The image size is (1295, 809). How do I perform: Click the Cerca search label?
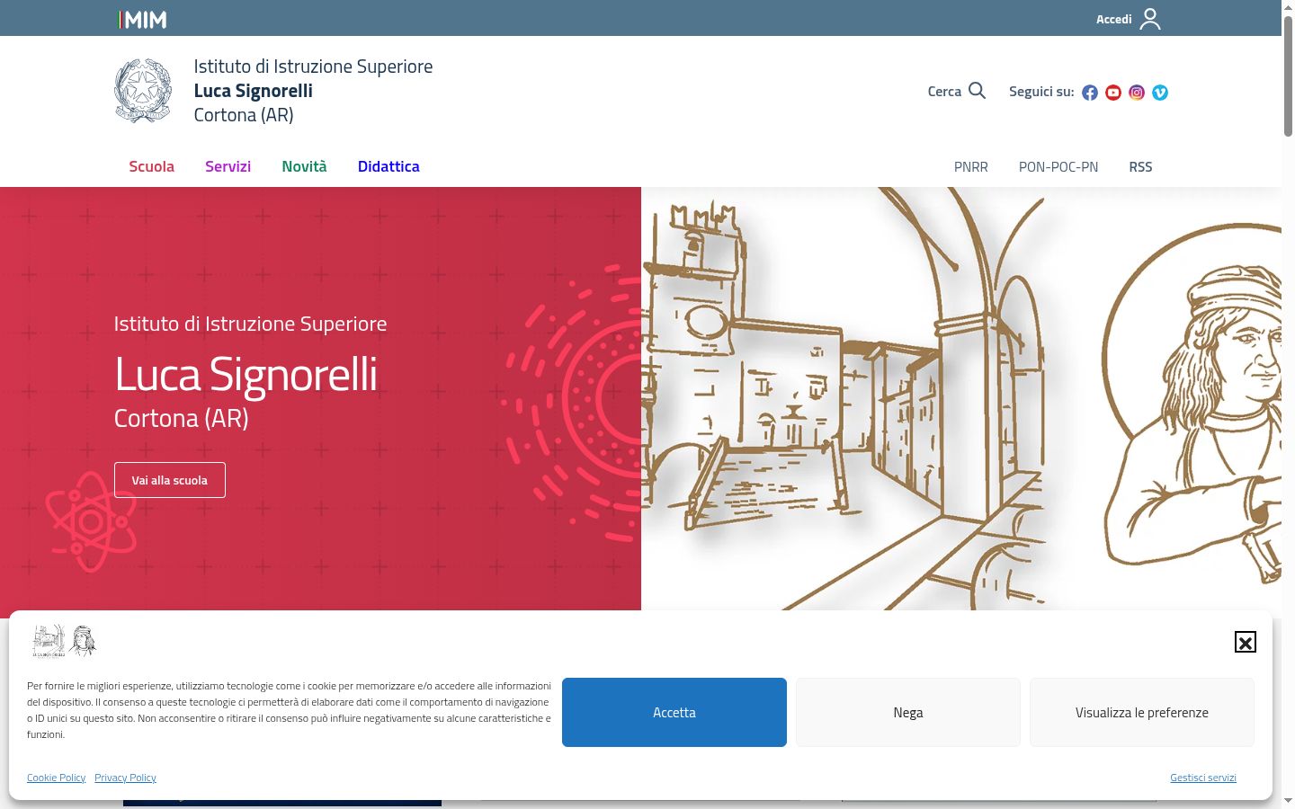(x=944, y=92)
